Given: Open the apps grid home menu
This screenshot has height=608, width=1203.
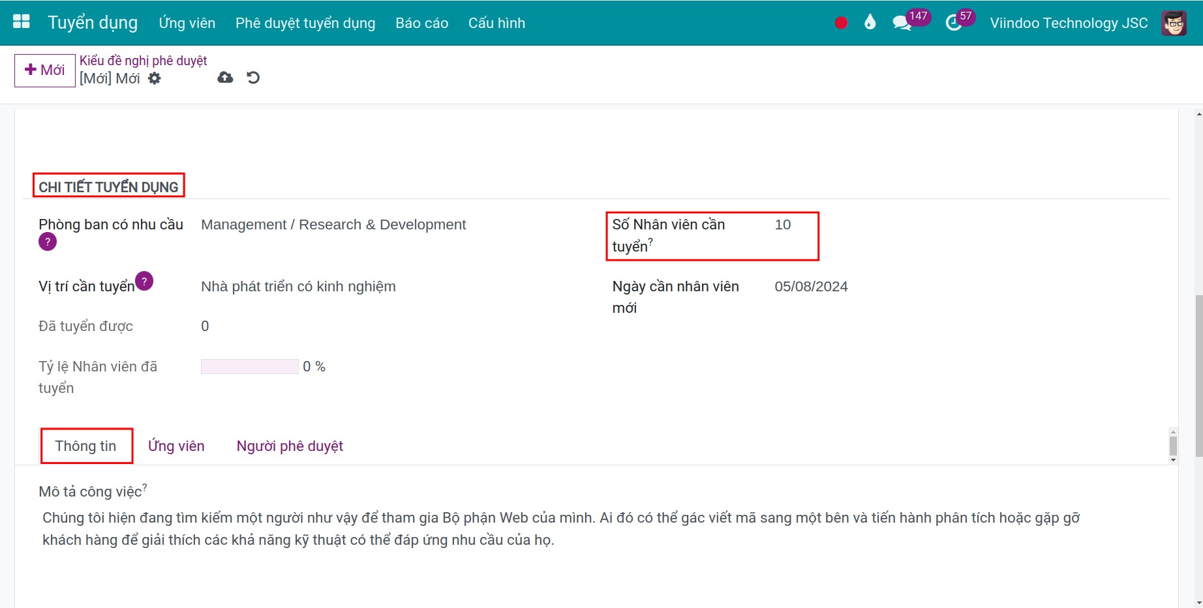Looking at the screenshot, I should coord(22,22).
